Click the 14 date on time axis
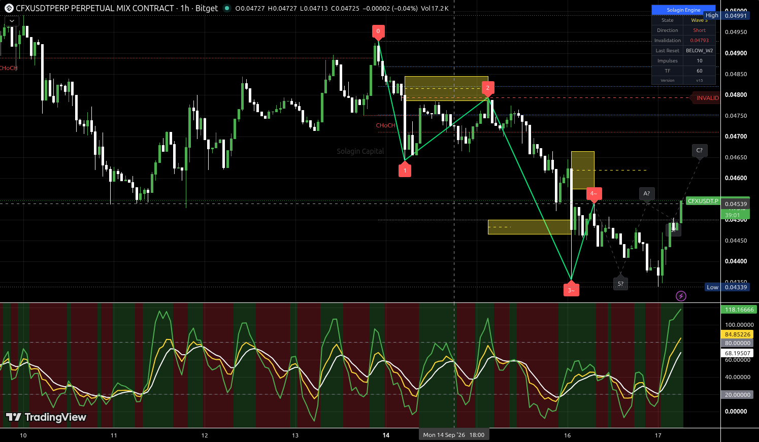The image size is (759, 442). click(386, 435)
